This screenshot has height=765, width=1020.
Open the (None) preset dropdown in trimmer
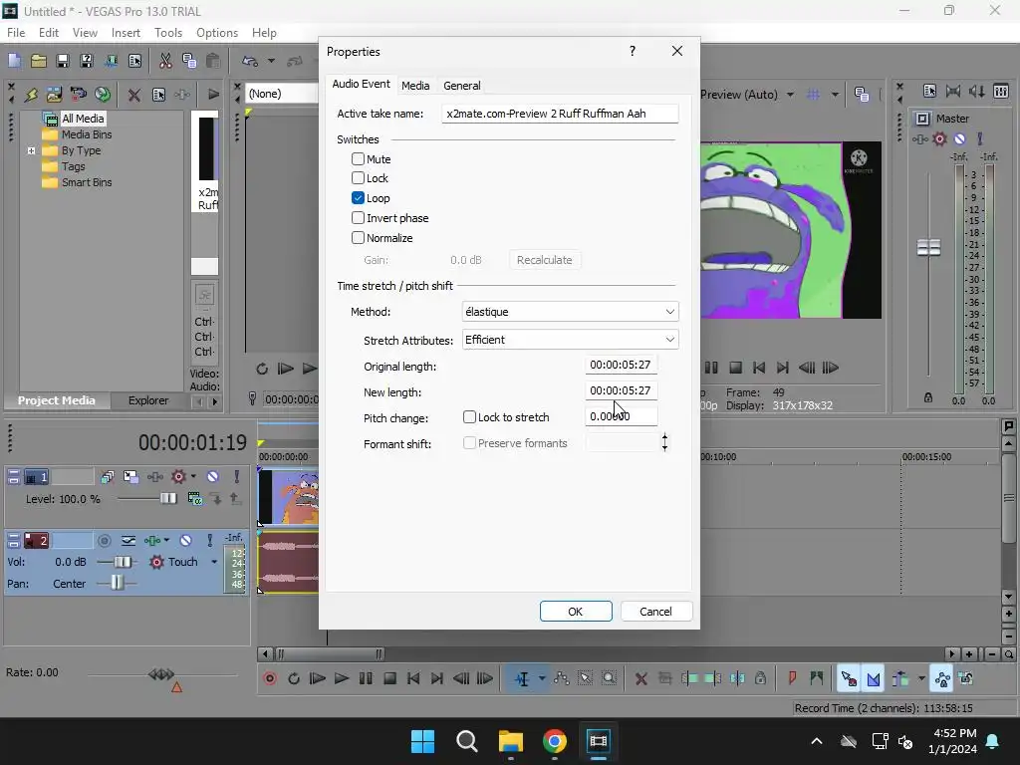[282, 94]
